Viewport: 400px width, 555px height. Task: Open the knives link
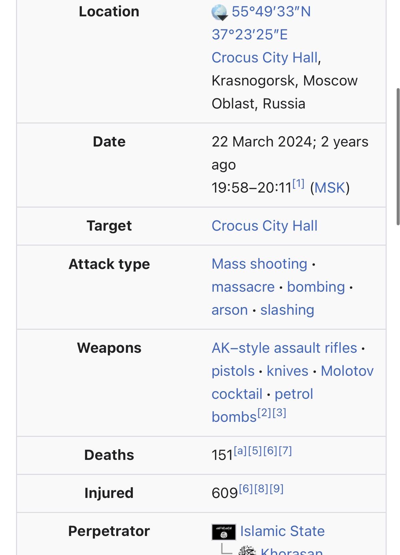point(287,371)
